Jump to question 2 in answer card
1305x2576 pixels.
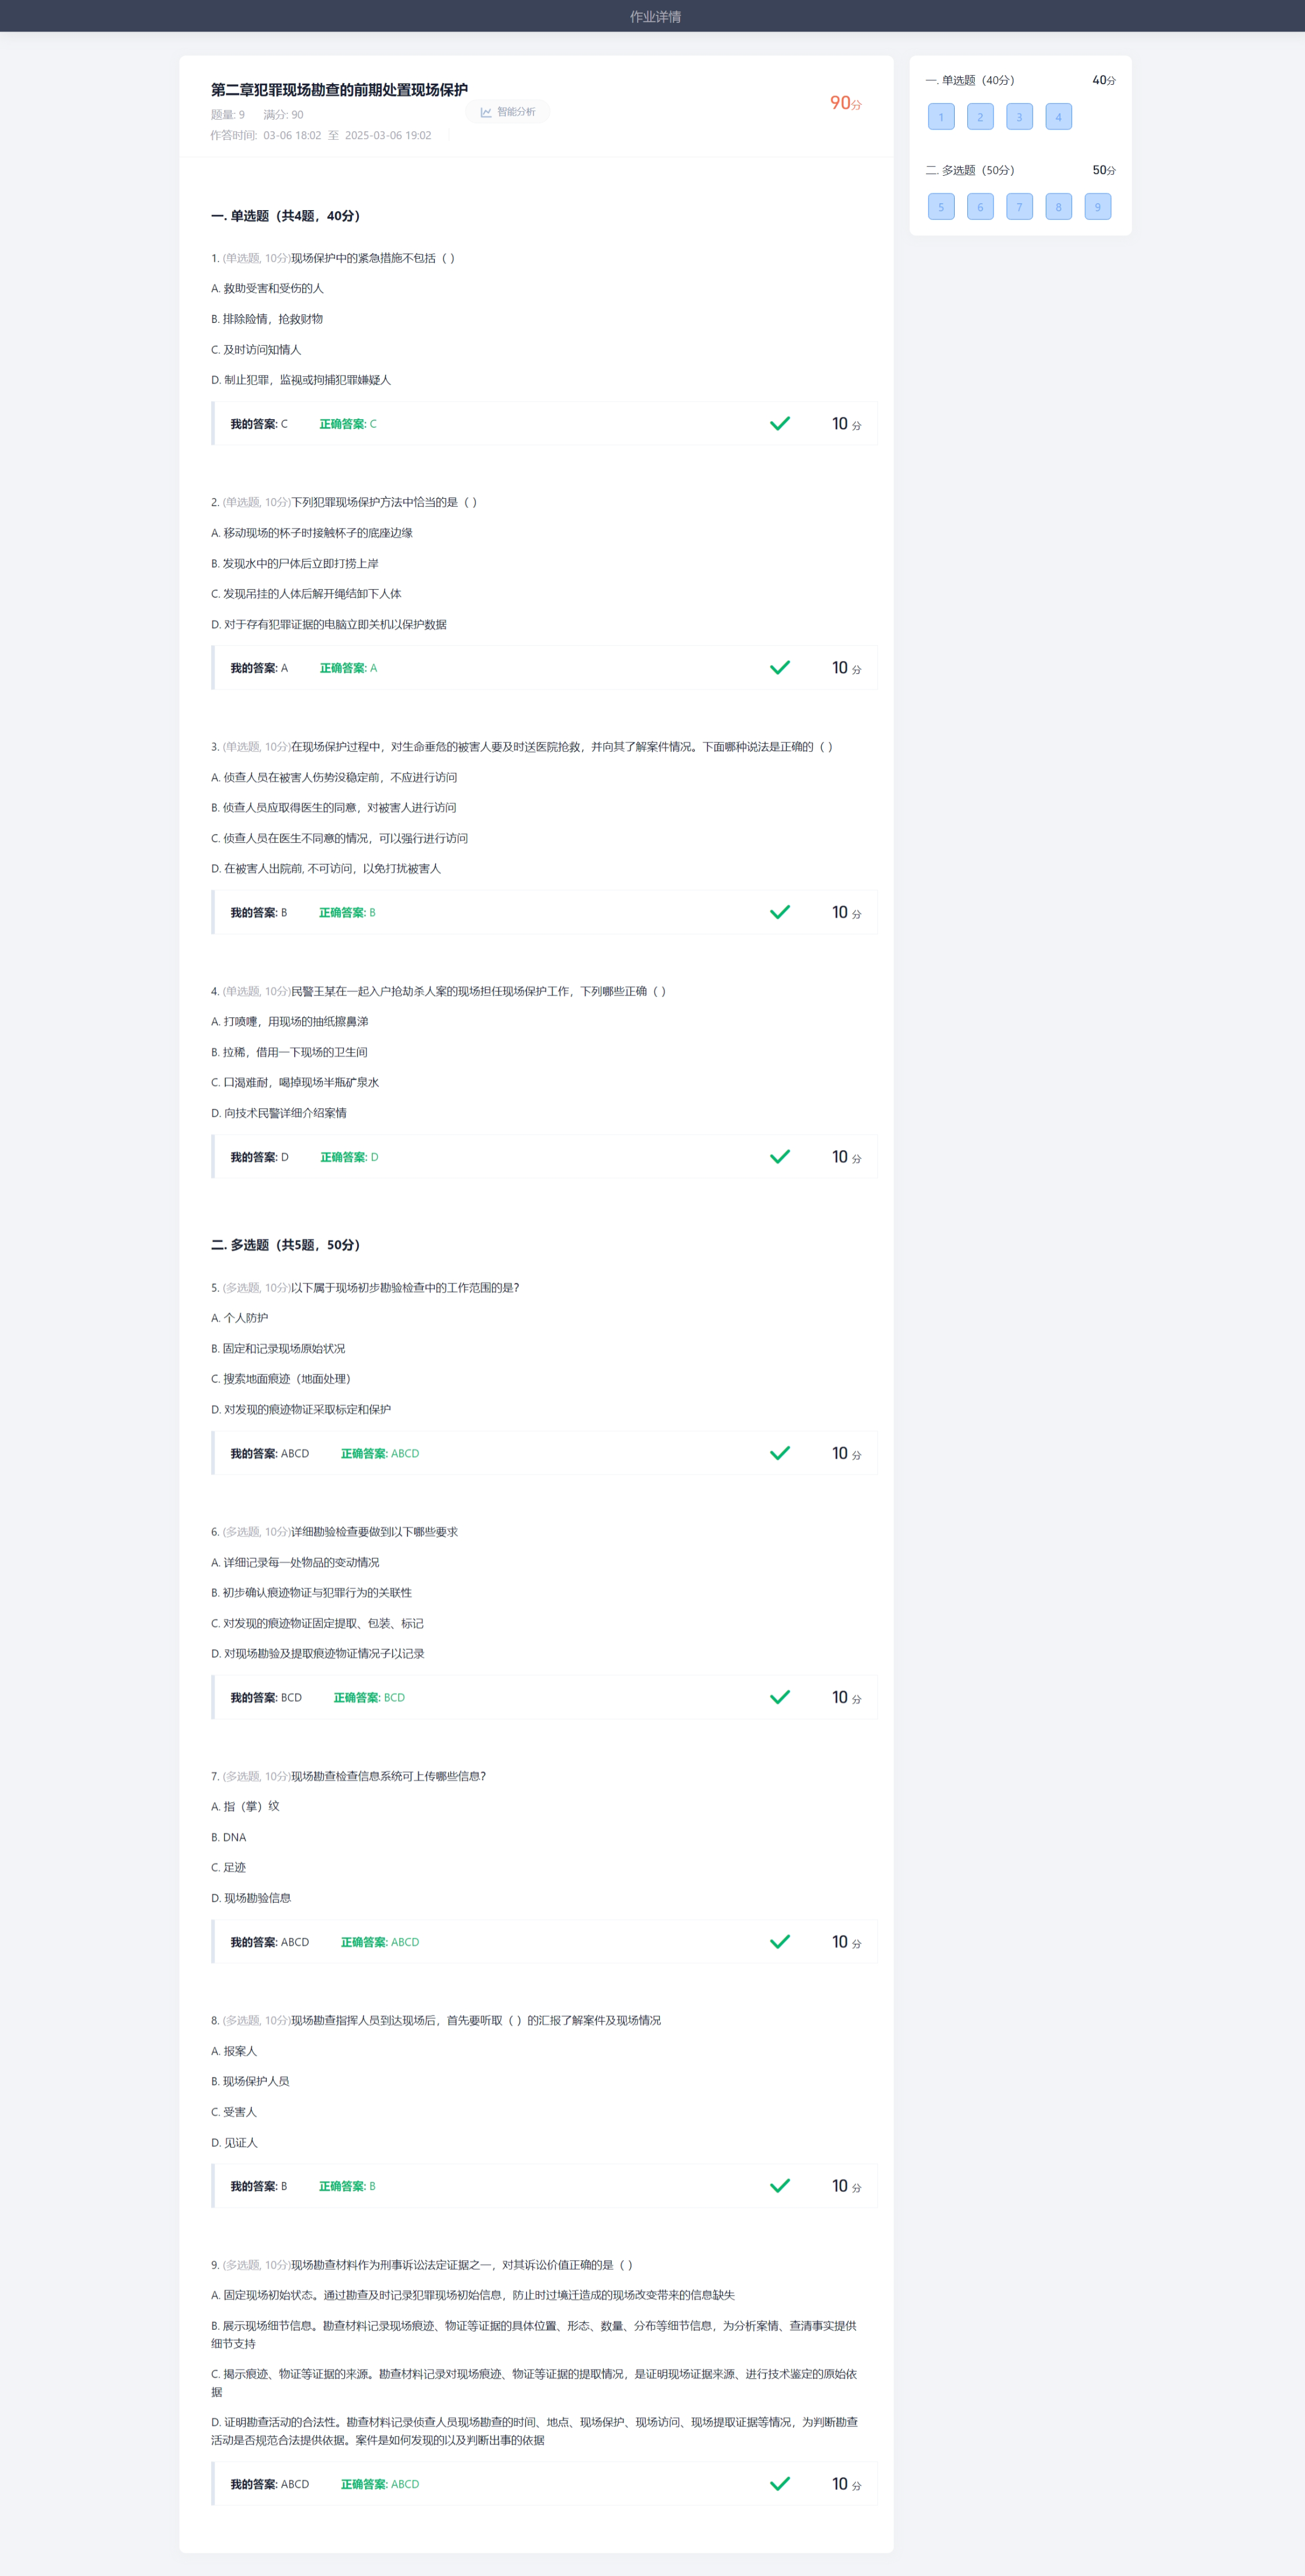[980, 117]
